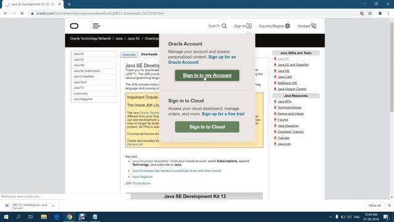
Task: Launch Edge browser from taskbar
Action: click(57, 216)
